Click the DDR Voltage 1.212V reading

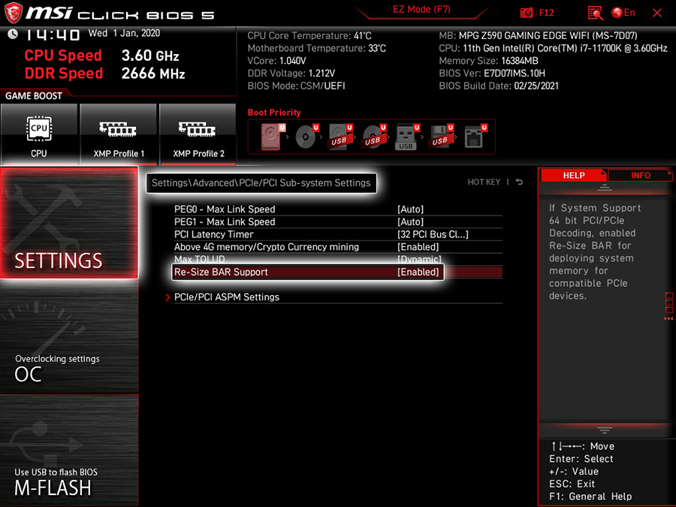point(291,74)
